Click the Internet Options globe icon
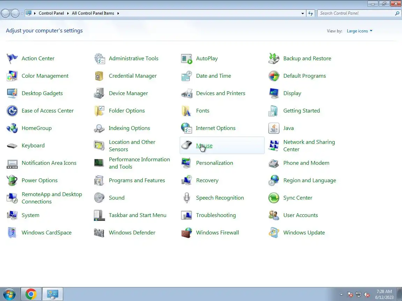The width and height of the screenshot is (402, 301). point(186,128)
